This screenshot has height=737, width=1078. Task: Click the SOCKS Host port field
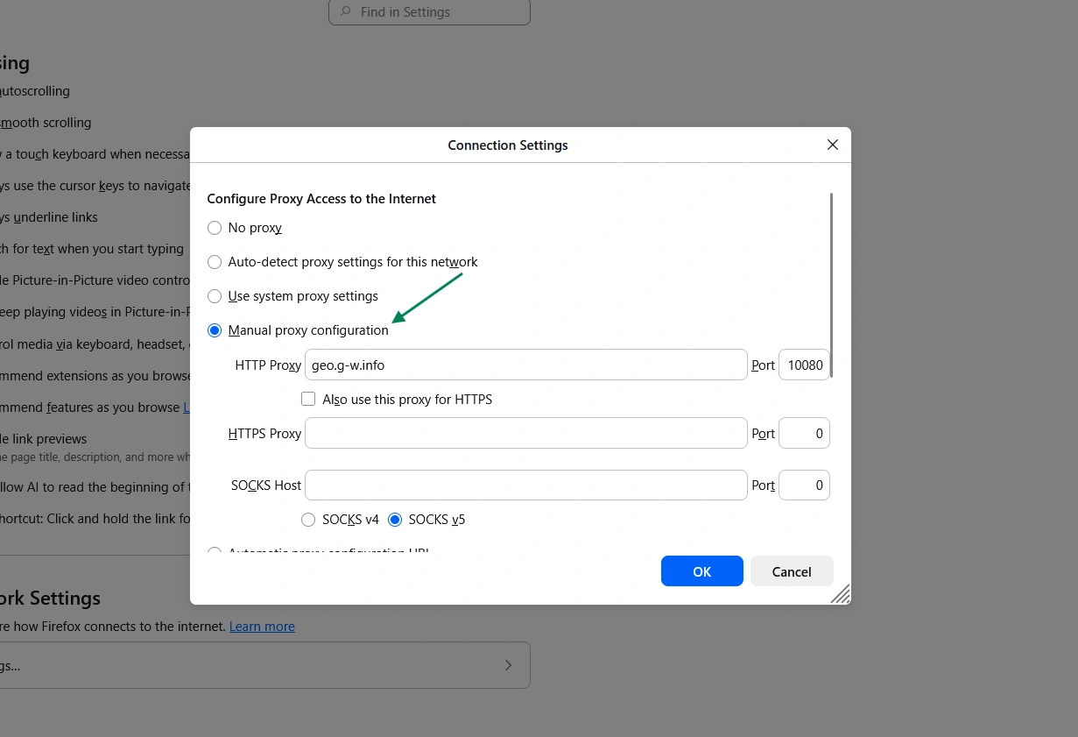tap(804, 485)
